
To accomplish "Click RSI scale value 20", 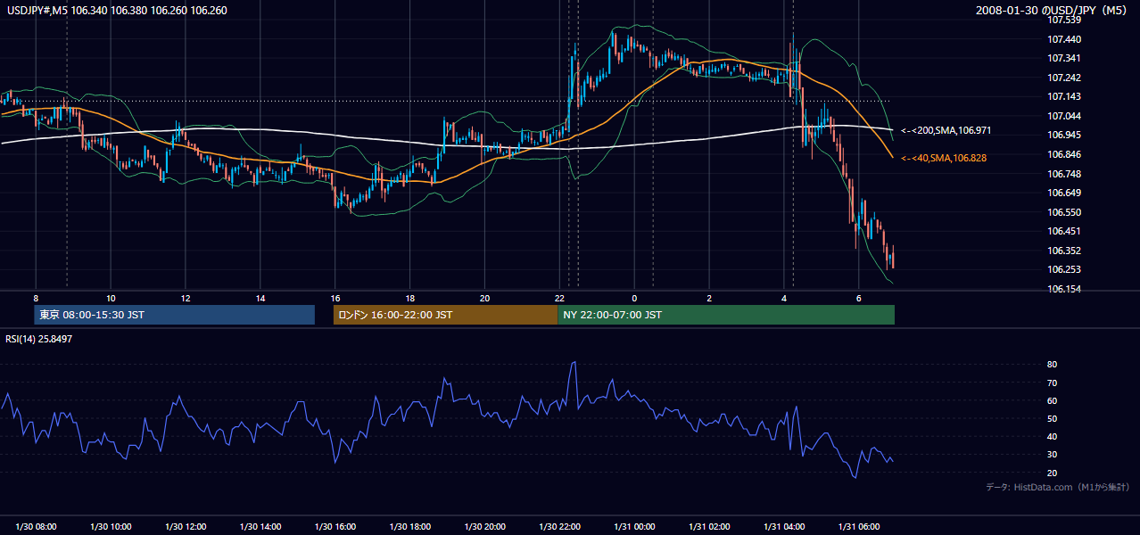I will point(1053,473).
